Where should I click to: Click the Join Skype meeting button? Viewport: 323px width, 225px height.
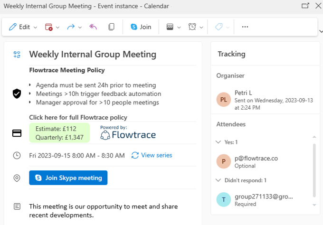click(x=68, y=178)
